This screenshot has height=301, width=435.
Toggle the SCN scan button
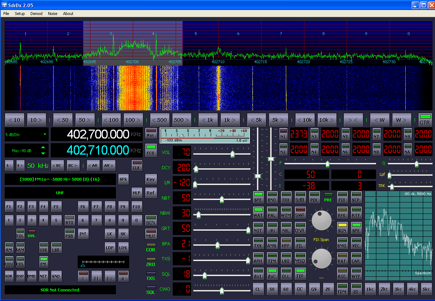(x=151, y=220)
